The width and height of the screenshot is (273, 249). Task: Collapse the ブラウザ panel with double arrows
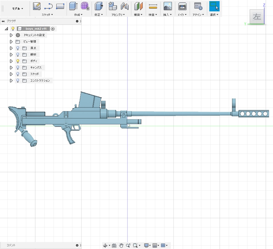(x=3, y=21)
